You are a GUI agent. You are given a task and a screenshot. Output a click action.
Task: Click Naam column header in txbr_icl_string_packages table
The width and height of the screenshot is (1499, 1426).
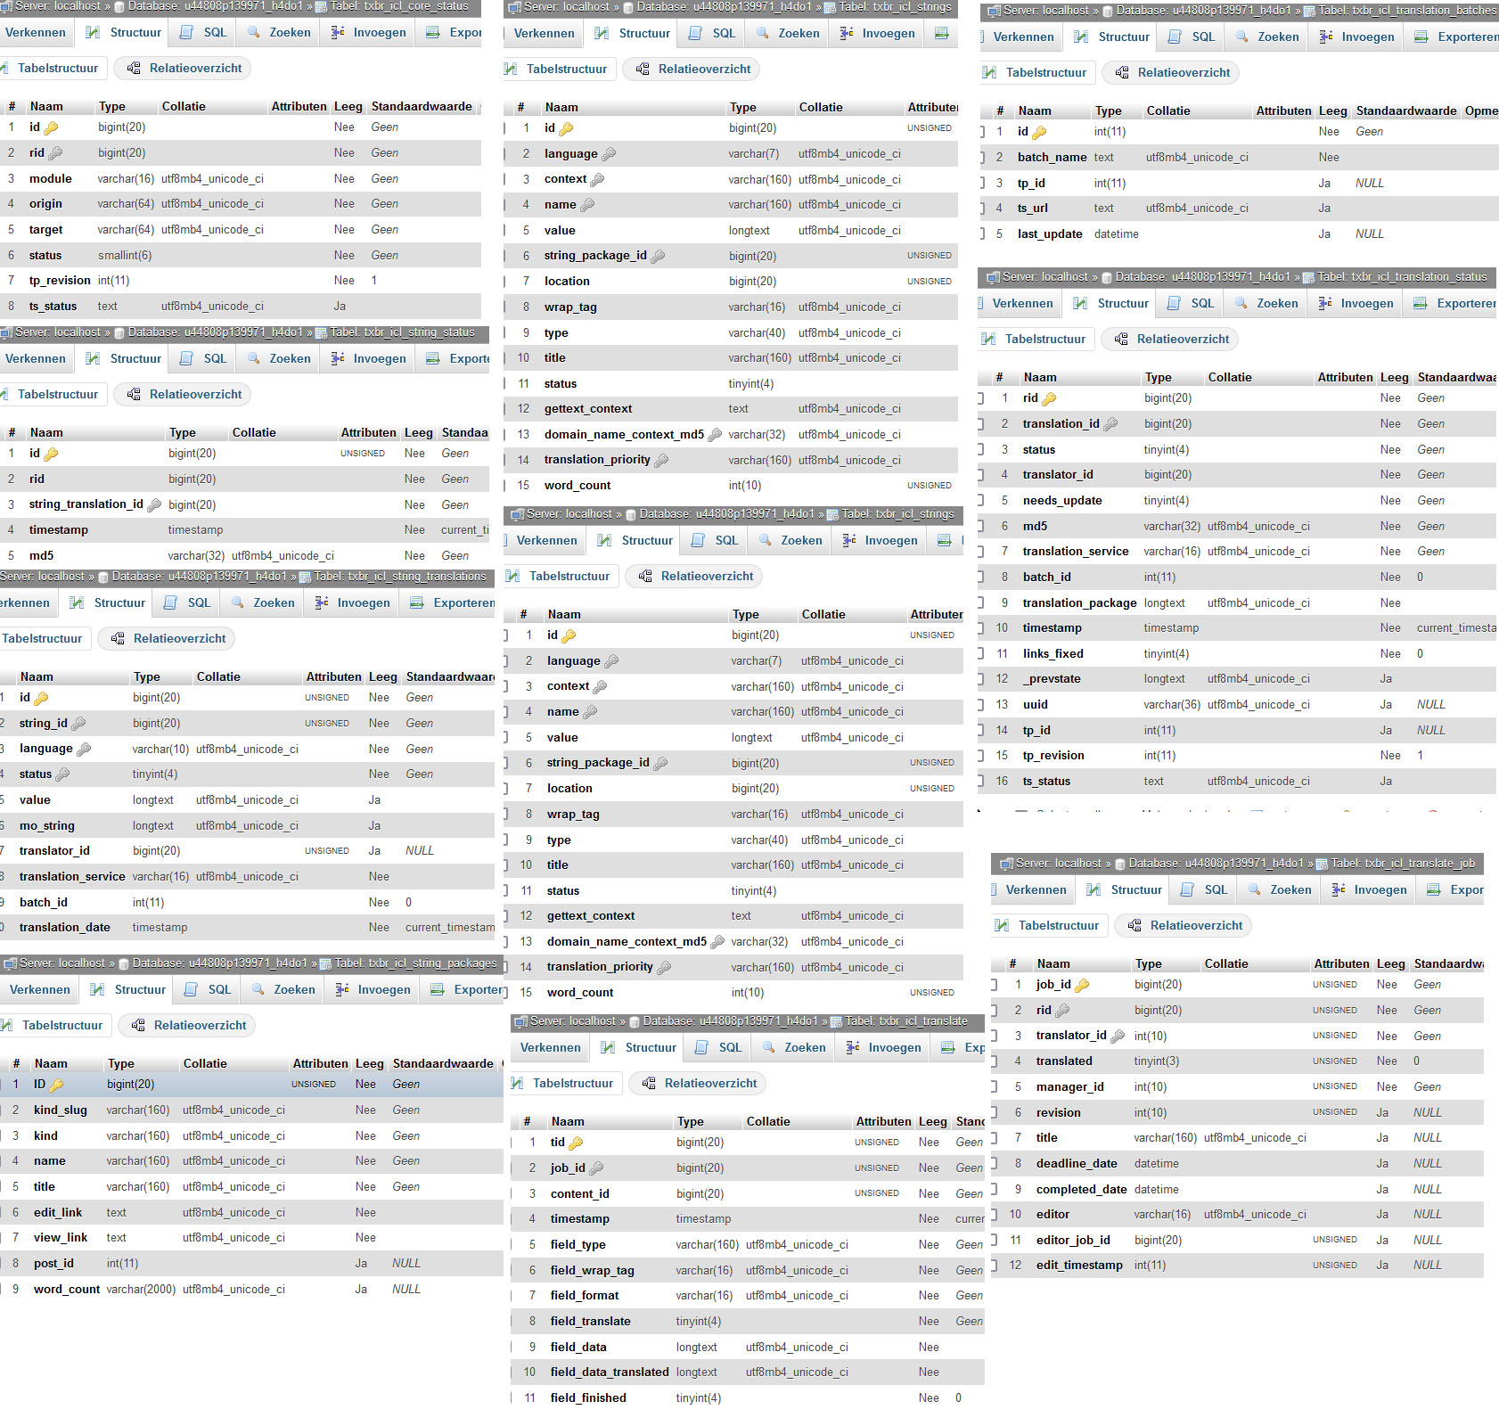(x=51, y=1063)
